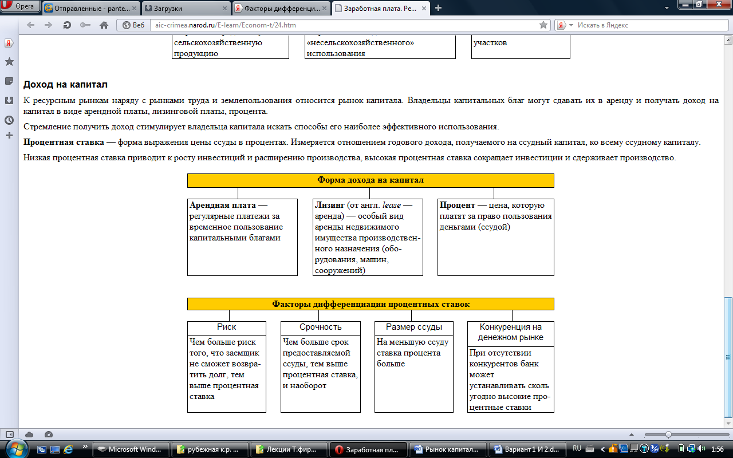
Task: Click the Процент definition box
Action: click(x=496, y=237)
